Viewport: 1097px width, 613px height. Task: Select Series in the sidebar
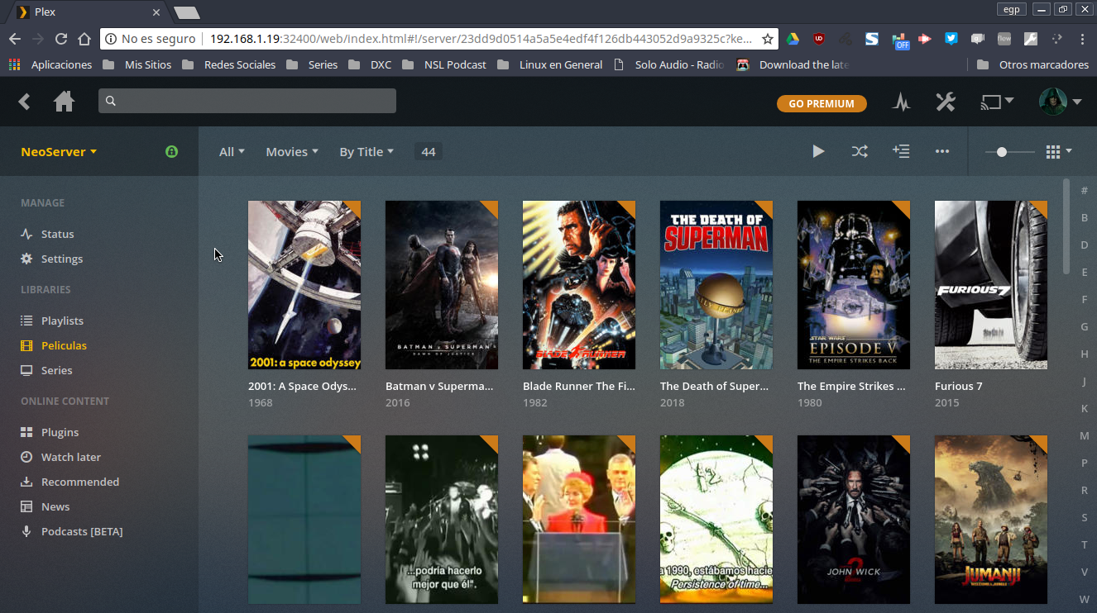click(57, 370)
